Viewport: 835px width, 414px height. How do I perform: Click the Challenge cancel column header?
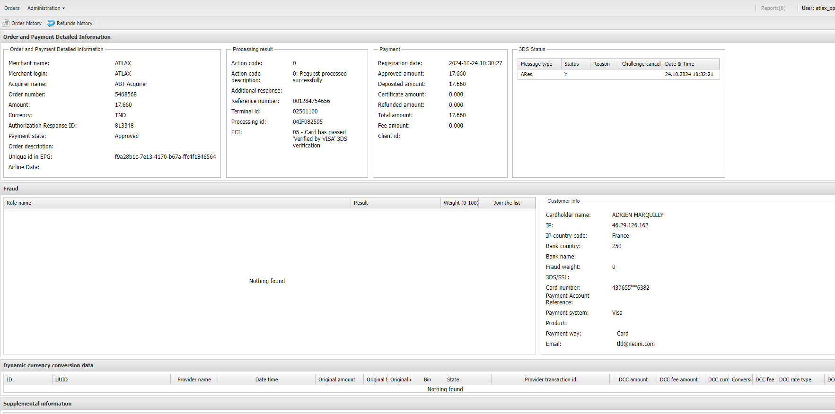tap(641, 64)
